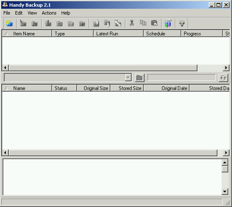The width and height of the screenshot is (232, 207).
Task: Sort by the Original Date column header
Action: point(167,88)
